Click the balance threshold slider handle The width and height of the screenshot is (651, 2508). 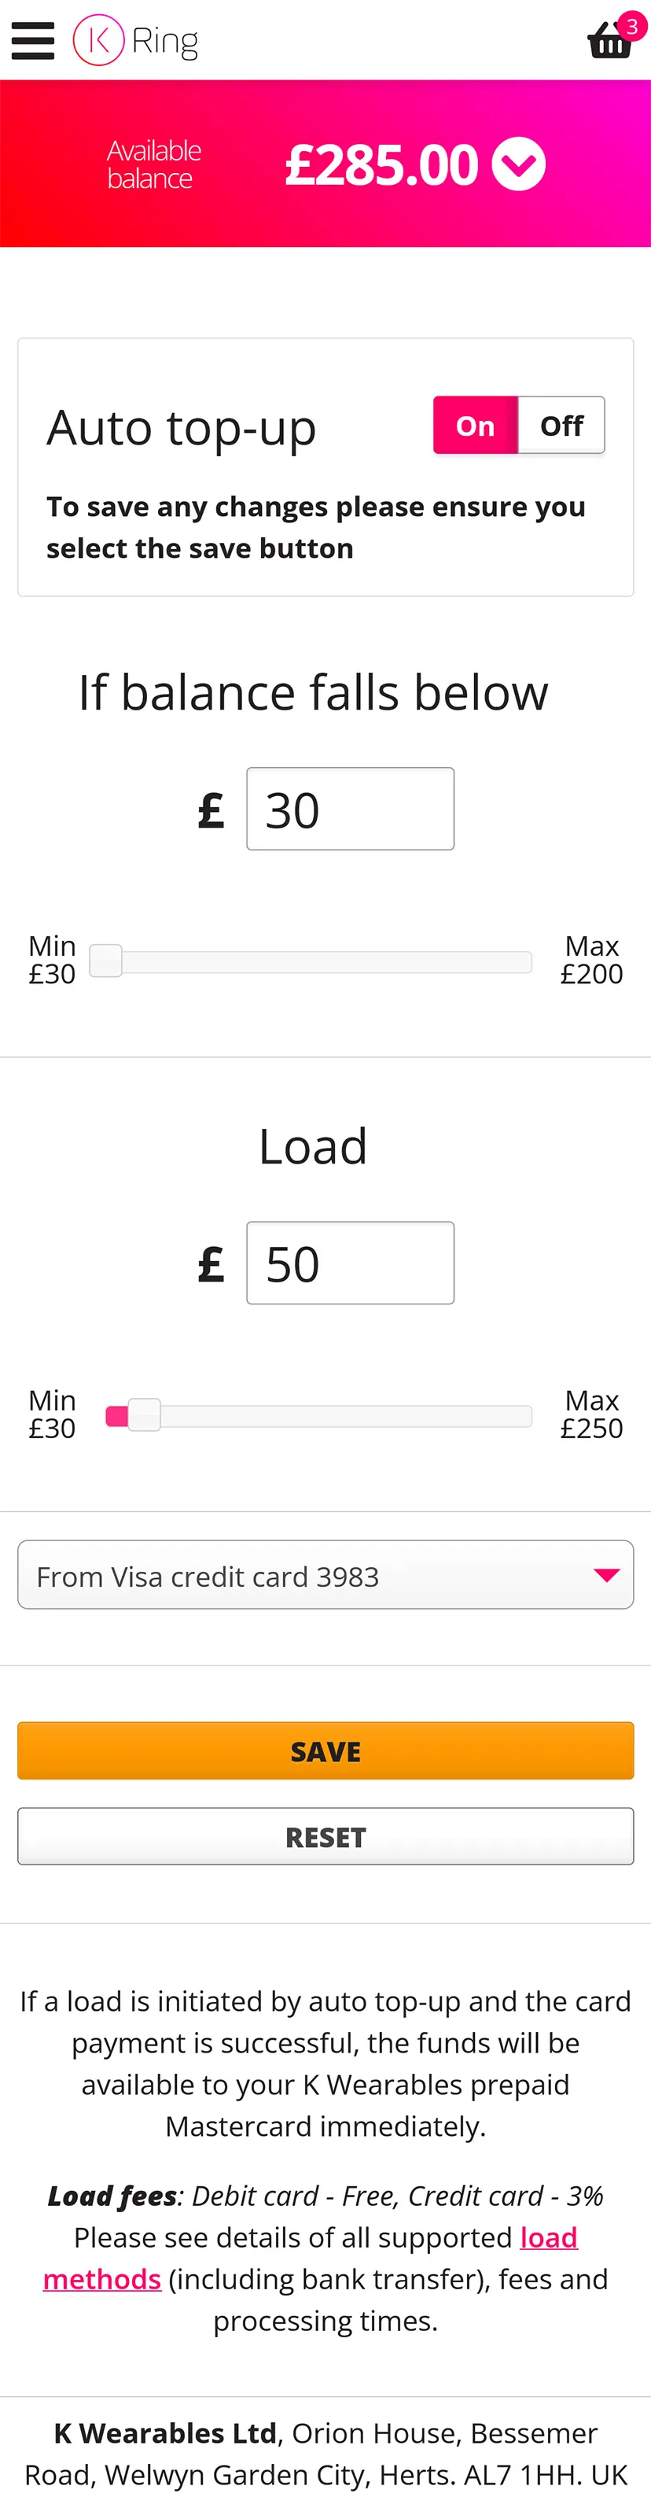point(106,961)
